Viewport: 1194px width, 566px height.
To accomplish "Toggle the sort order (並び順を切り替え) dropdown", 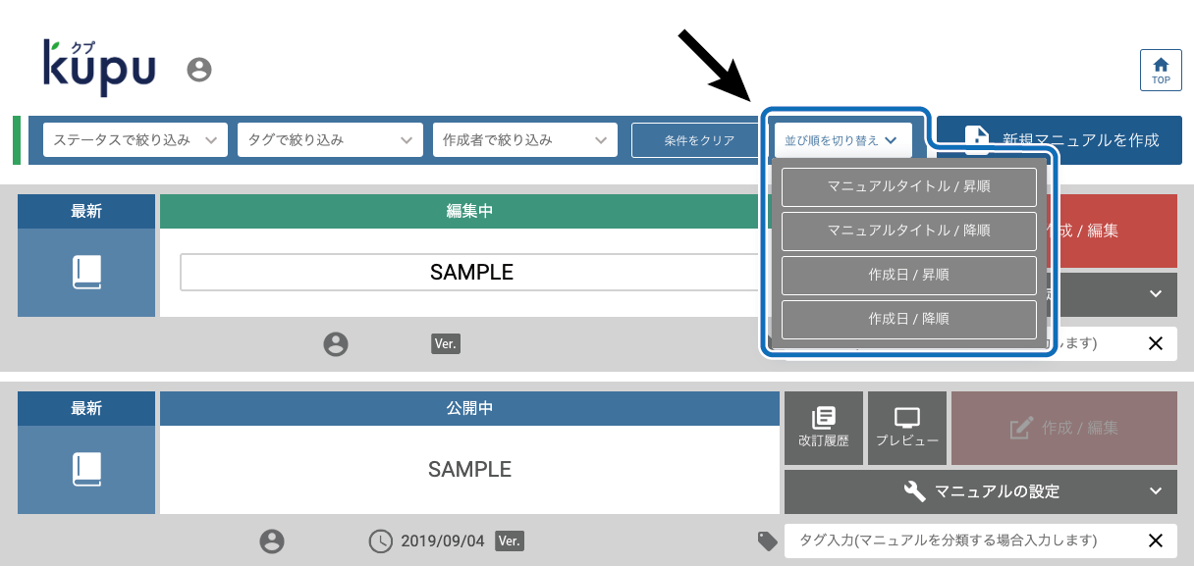I will coord(842,140).
